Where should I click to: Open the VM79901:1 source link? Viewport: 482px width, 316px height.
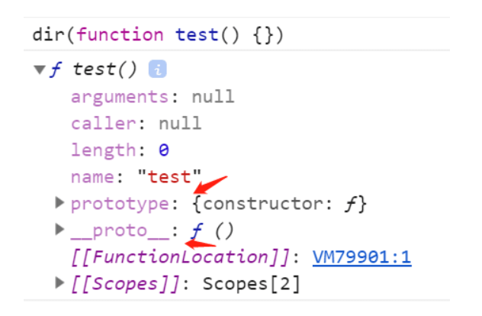tap(361, 257)
